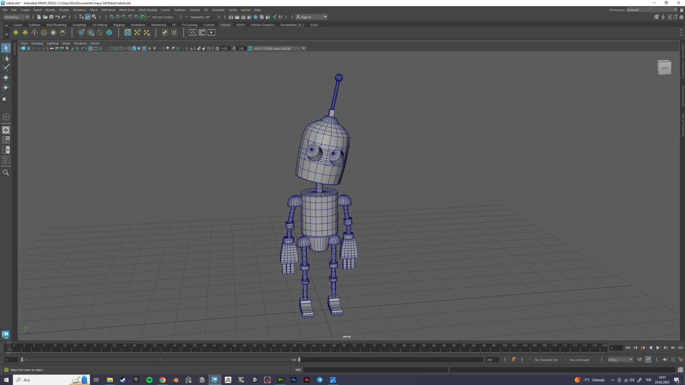Create an Arnold skydome light from shelf
The image size is (685, 385).
[44, 33]
